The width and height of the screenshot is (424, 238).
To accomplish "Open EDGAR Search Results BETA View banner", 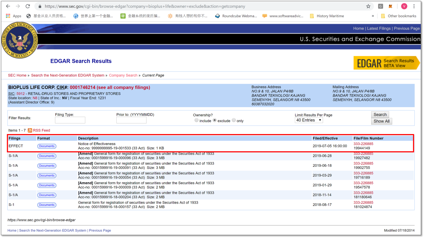I will [x=387, y=63].
